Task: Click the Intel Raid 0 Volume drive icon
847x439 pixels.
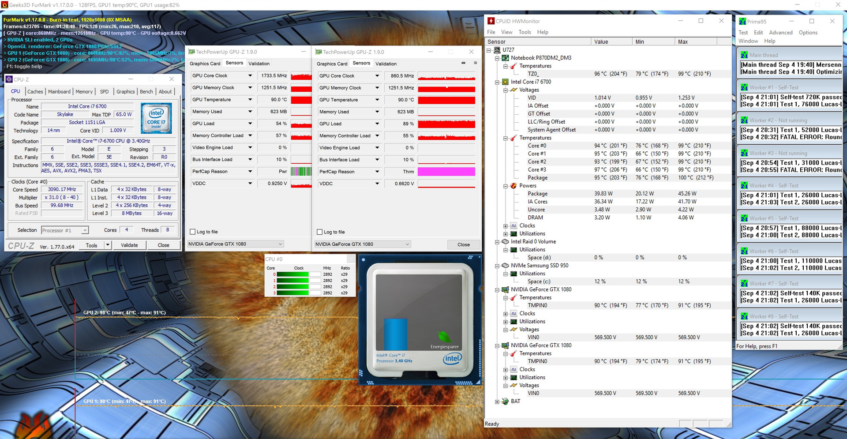Action: pyautogui.click(x=506, y=242)
